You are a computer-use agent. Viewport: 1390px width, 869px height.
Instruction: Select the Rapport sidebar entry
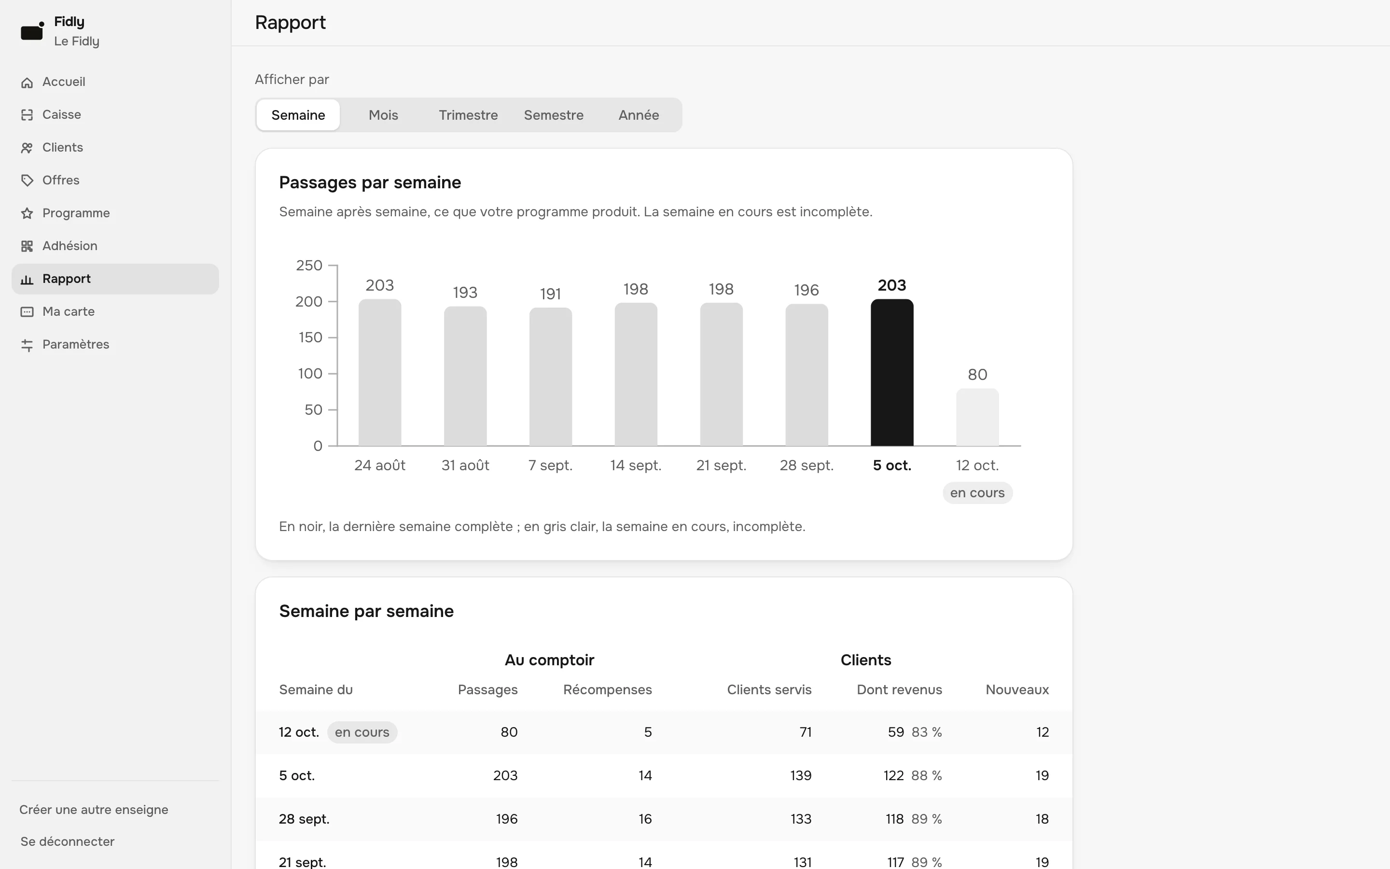115,279
